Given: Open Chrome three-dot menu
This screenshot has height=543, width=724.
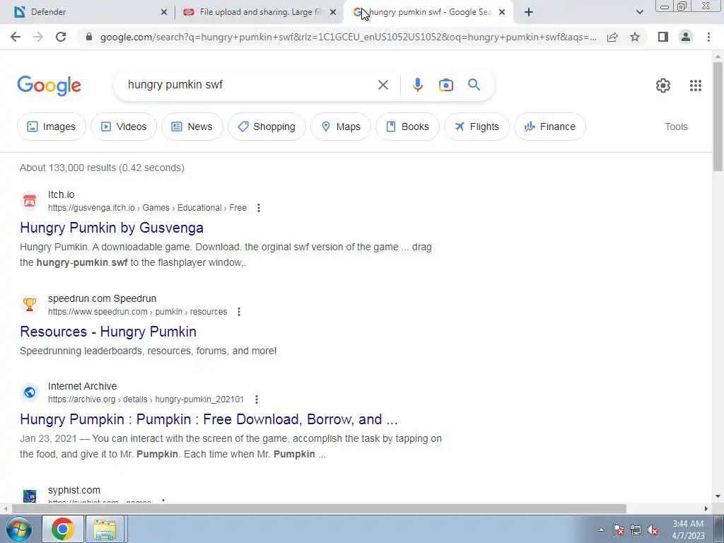Looking at the screenshot, I should point(708,37).
